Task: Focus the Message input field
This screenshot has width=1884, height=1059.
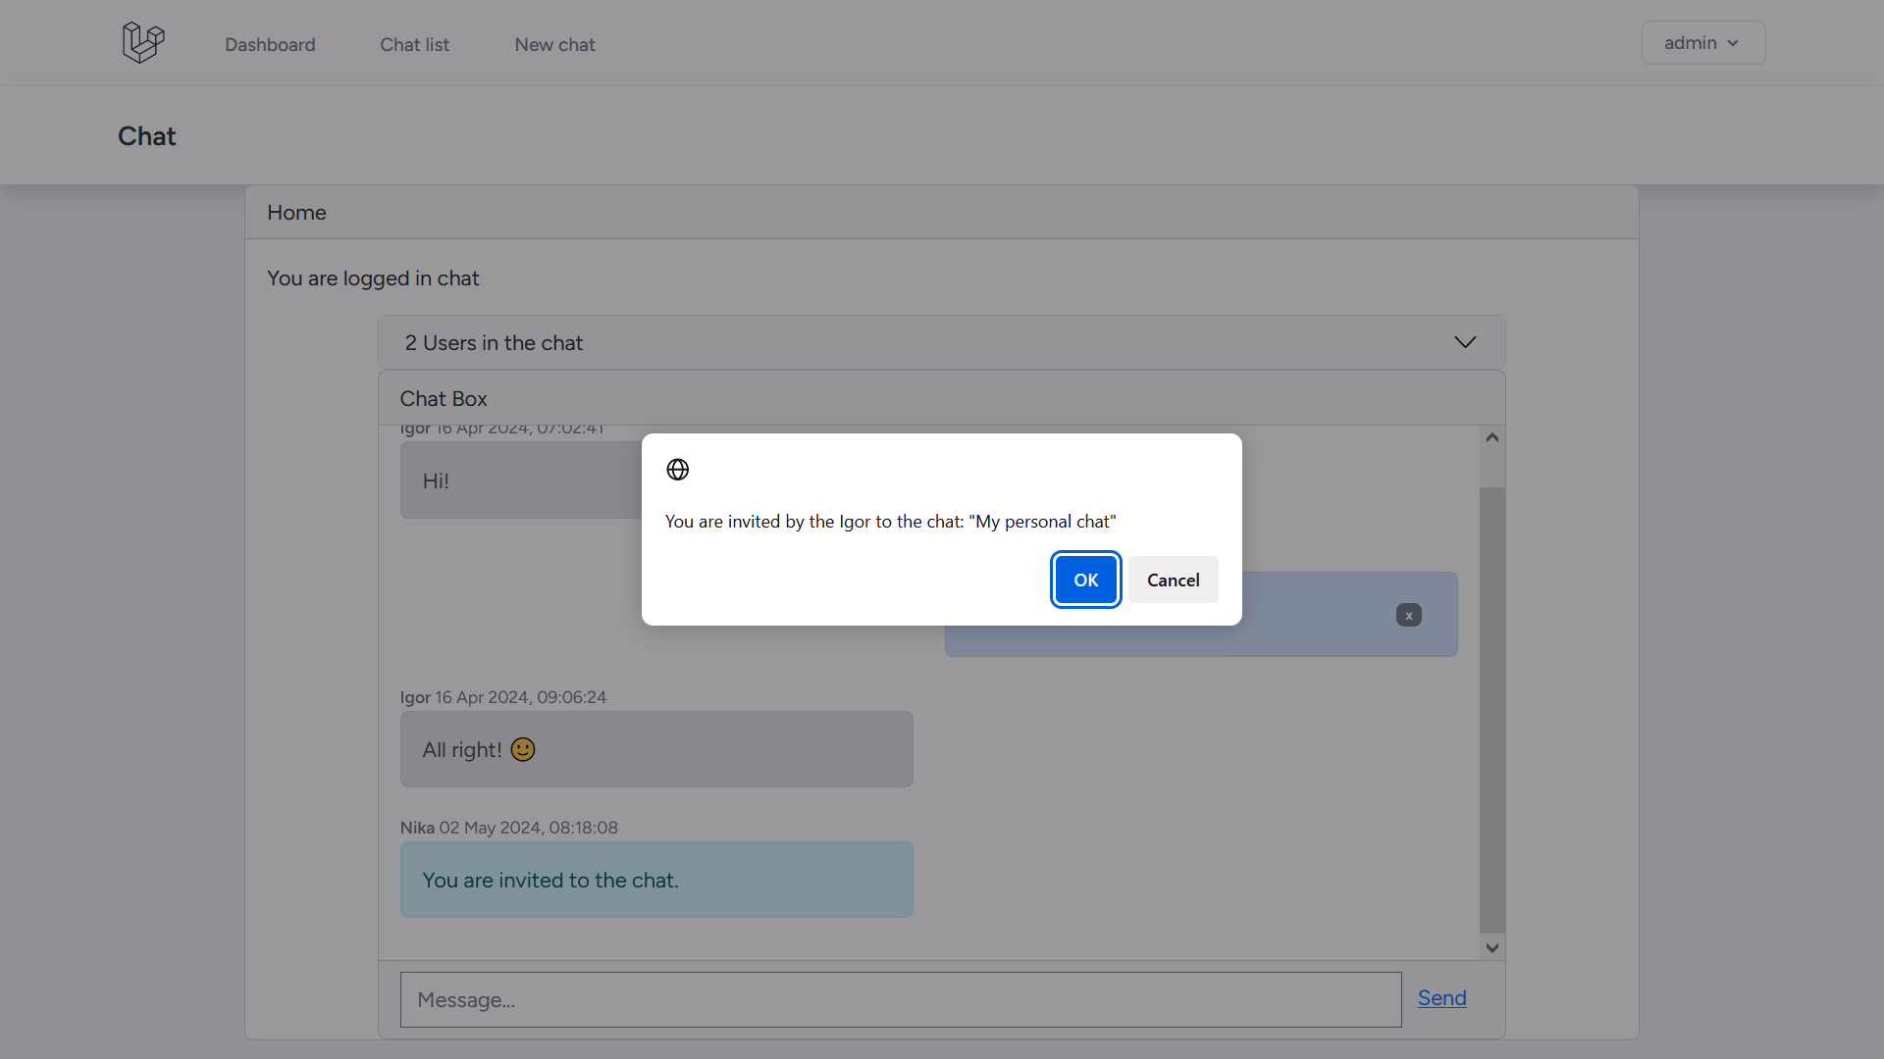Action: coord(900,1000)
